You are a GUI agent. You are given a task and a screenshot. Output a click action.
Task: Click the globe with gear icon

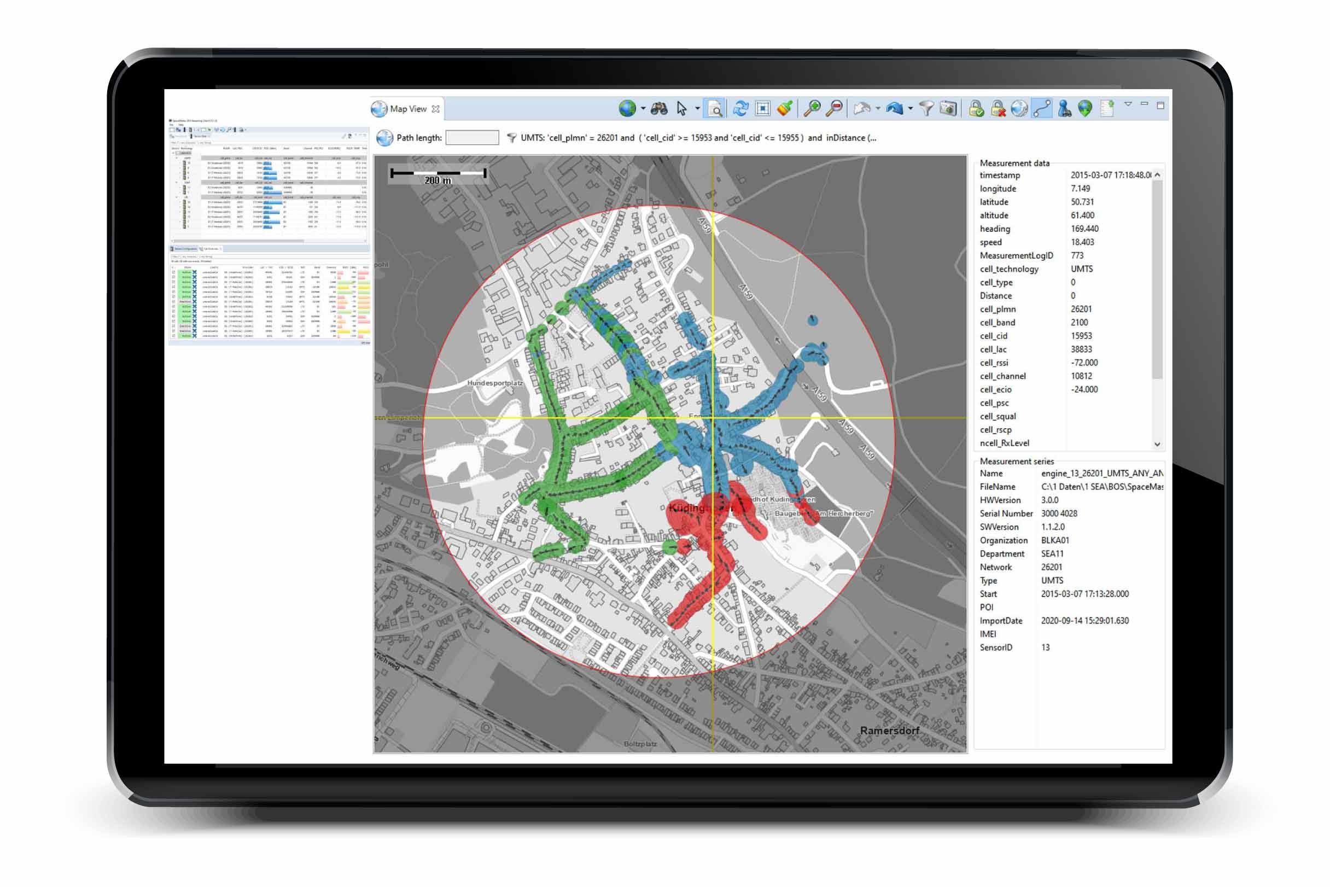point(1019,108)
